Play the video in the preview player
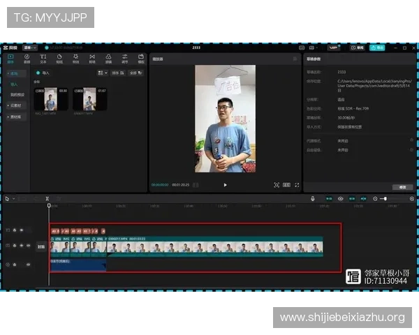The width and height of the screenshot is (419, 335). click(225, 185)
